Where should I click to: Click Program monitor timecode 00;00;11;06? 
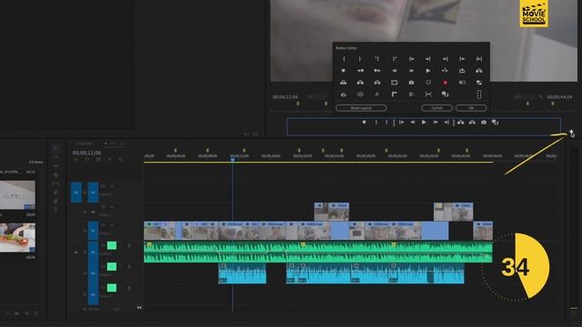click(285, 97)
